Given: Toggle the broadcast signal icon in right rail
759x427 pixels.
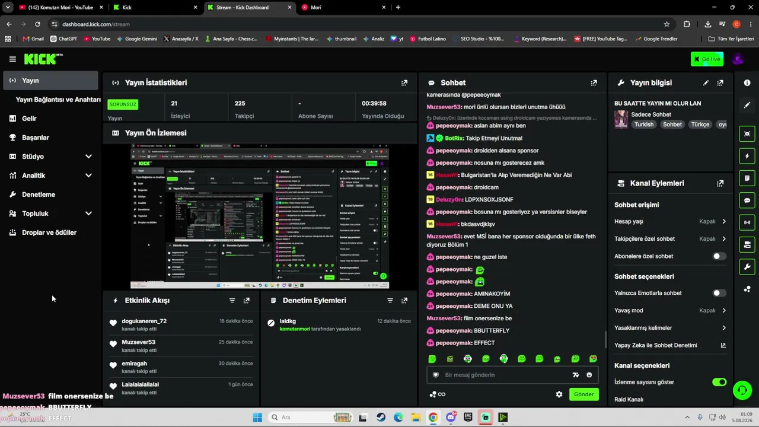Looking at the screenshot, I should pos(747,222).
